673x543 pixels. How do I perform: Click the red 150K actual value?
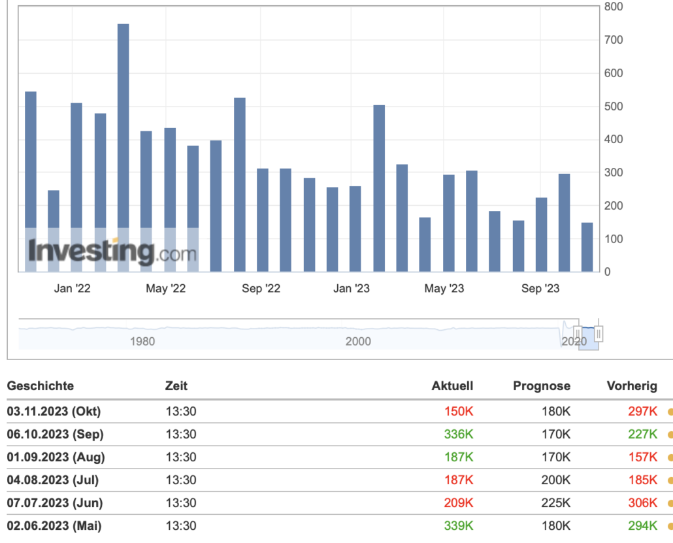[x=459, y=411]
